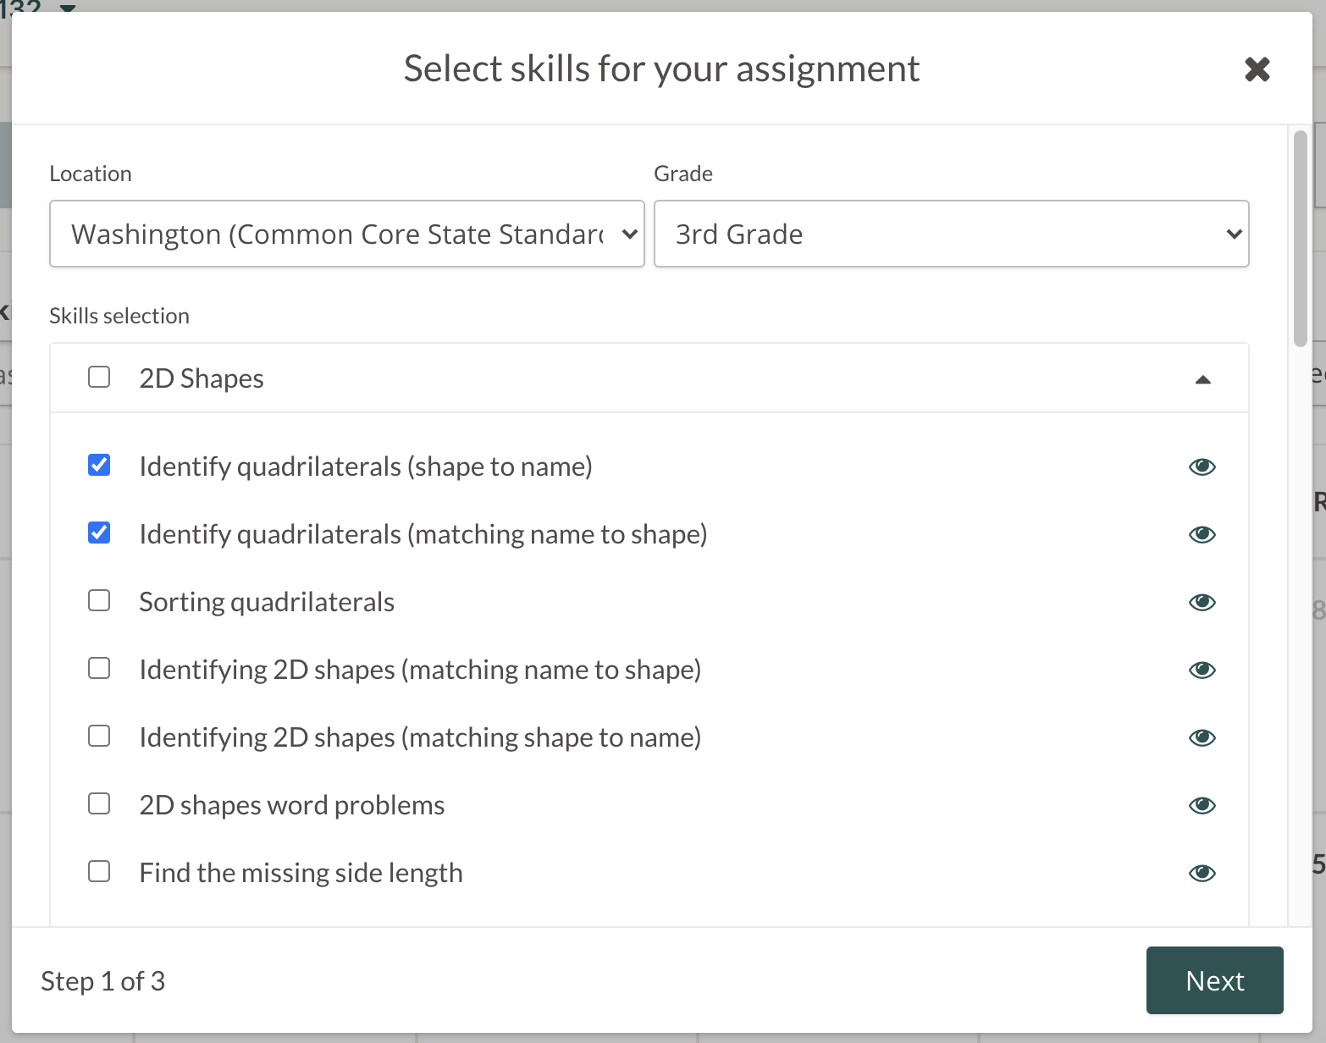Open the Location dropdown showing Washington
Viewport: 1326px width, 1043px height.
point(347,234)
